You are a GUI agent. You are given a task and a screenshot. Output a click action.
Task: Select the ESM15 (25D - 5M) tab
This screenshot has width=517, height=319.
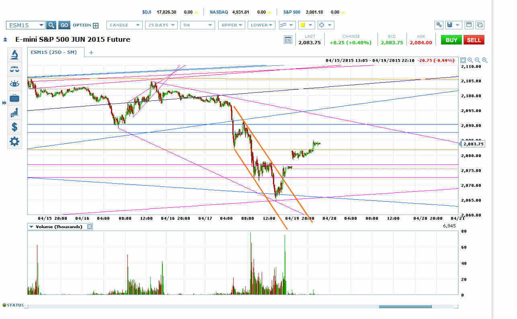(55, 52)
